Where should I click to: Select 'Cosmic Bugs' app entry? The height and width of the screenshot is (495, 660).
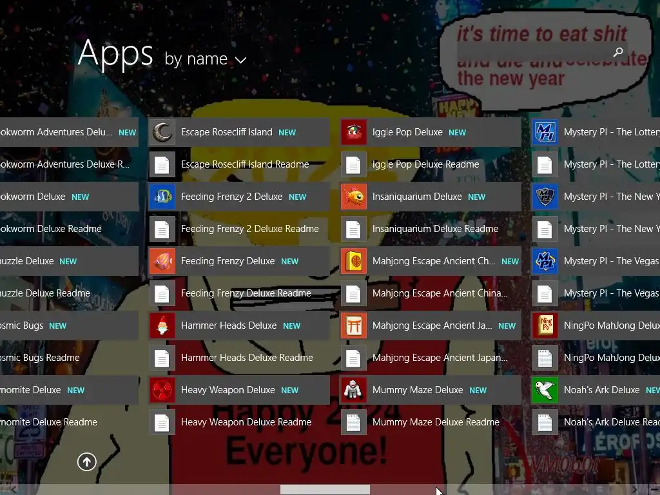pyautogui.click(x=69, y=325)
